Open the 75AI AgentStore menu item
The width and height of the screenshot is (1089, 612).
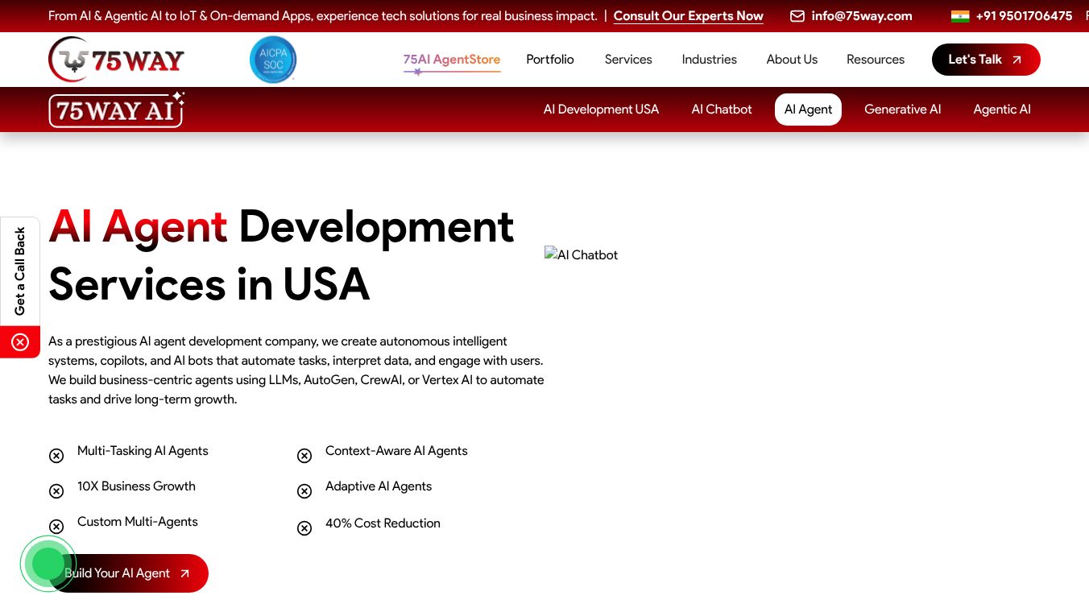[x=452, y=60]
